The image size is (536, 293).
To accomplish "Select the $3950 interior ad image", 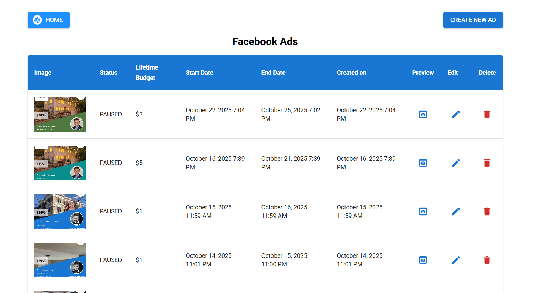I will pyautogui.click(x=60, y=260).
